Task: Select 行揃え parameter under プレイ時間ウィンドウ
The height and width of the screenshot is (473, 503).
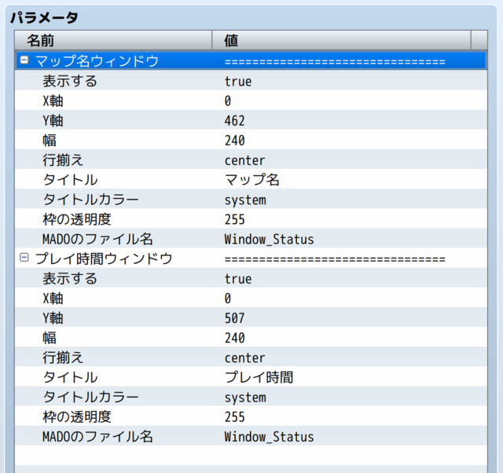Action: [x=63, y=357]
